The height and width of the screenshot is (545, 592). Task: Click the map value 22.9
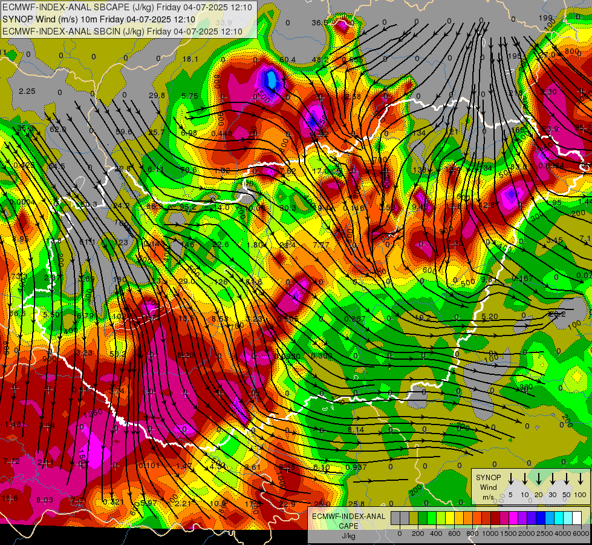(287, 504)
